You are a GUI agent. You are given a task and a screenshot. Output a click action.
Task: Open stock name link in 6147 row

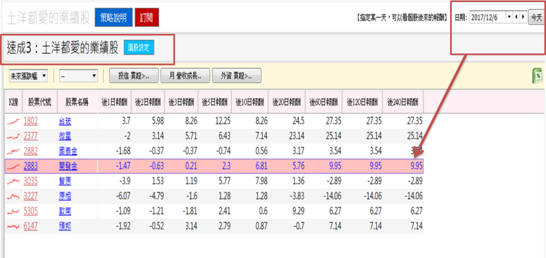[x=65, y=227]
